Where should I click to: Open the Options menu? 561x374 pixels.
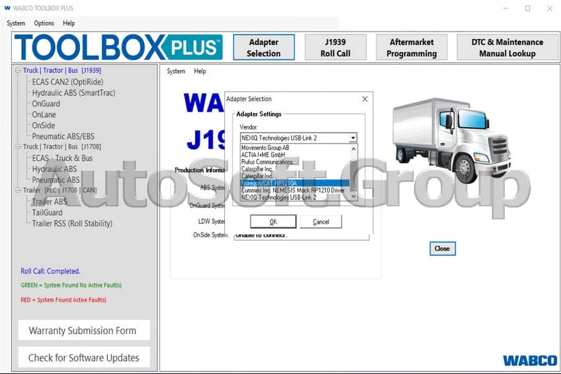pyautogui.click(x=44, y=23)
